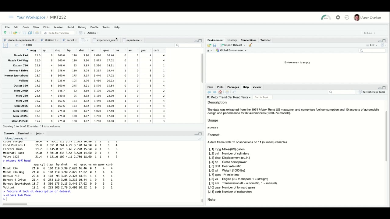The width and height of the screenshot is (390, 219).
Task: Click the Help pane forward arrow
Action: pyautogui.click(x=214, y=92)
